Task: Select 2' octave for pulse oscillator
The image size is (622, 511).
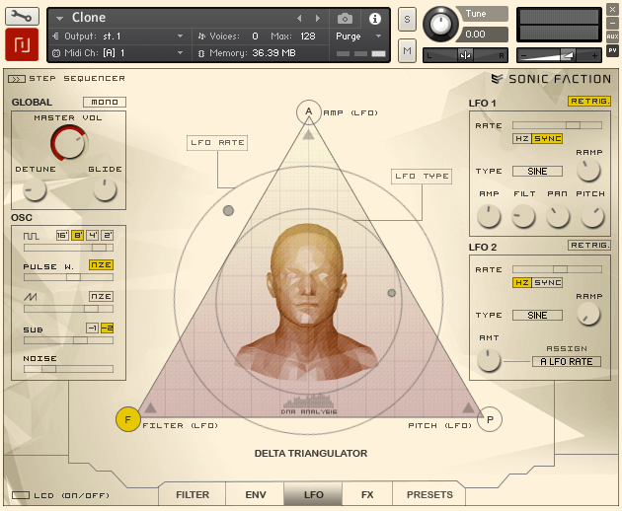Action: tap(107, 236)
